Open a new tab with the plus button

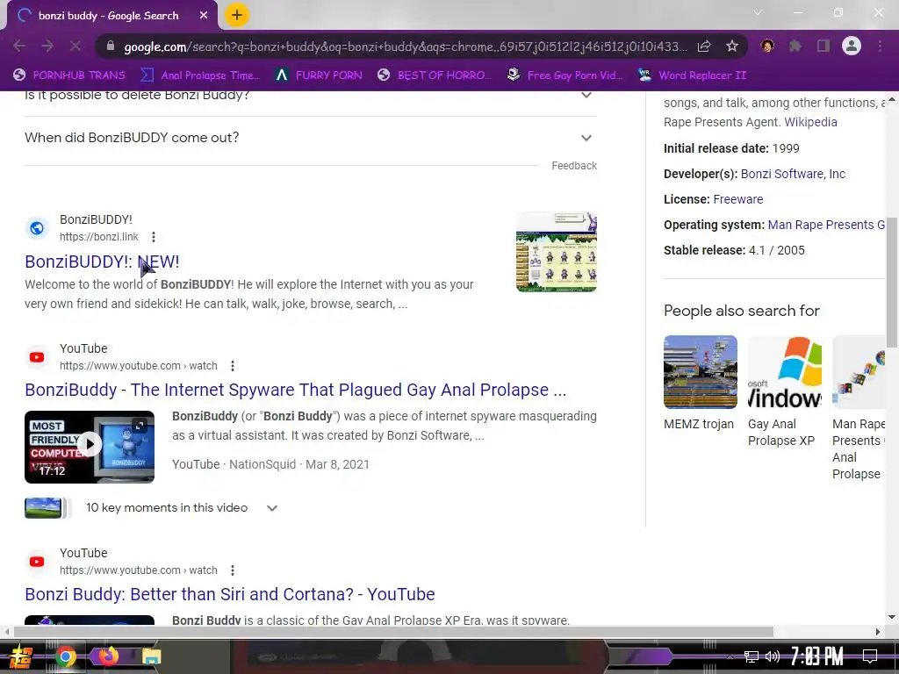(x=237, y=15)
